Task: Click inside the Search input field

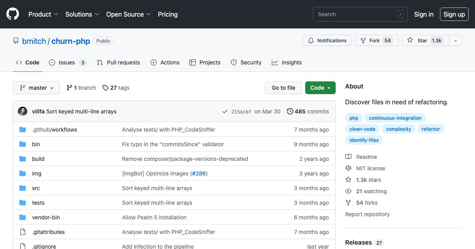Action: 356,14
